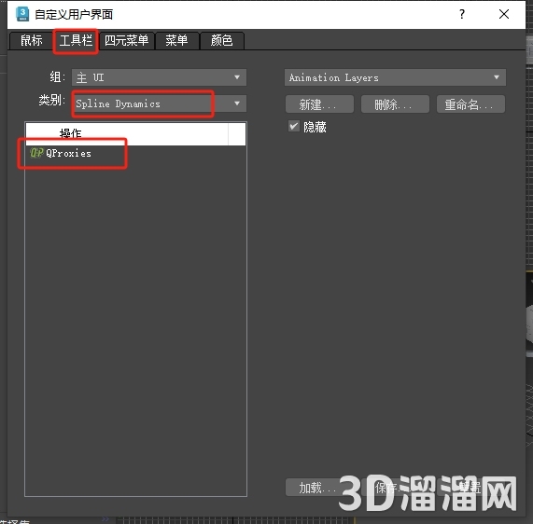Viewport: 533px width, 524px height.
Task: Close the 自定义用户界面 dialog
Action: (x=504, y=14)
